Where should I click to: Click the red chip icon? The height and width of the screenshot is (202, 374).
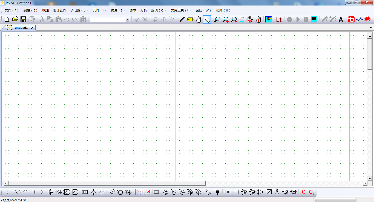coord(351,19)
